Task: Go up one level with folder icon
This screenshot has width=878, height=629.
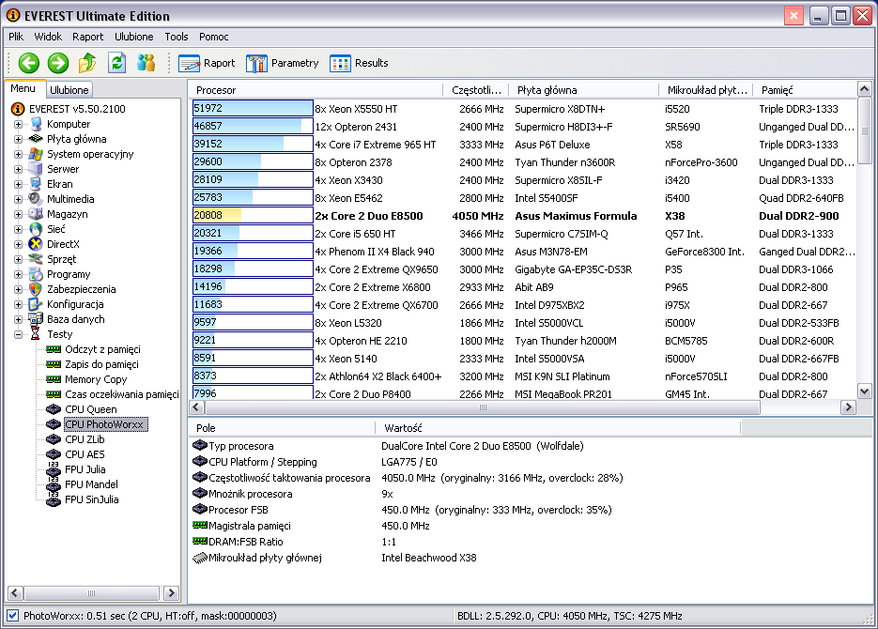Action: pos(87,63)
